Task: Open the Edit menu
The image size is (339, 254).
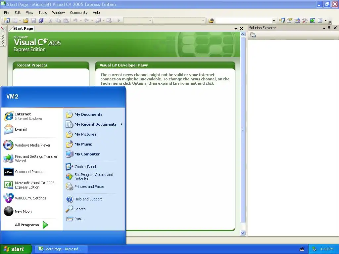Action: 18,13
